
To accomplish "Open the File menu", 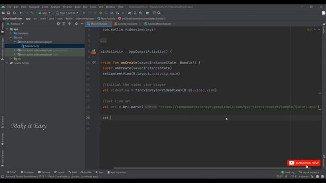I will point(9,7).
